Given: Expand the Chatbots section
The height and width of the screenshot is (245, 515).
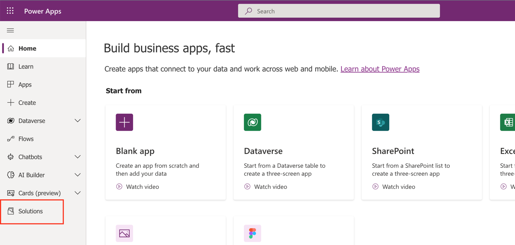Looking at the screenshot, I should 78,157.
